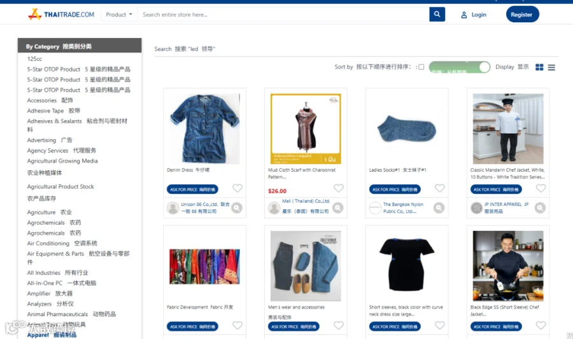Ask for price on Denim Dress
The height and width of the screenshot is (339, 573).
tap(192, 190)
